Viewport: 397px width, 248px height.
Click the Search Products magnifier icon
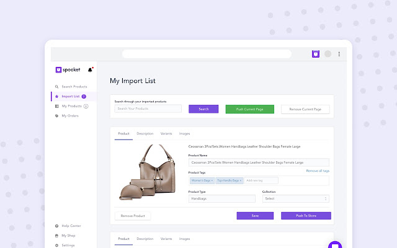(56, 87)
